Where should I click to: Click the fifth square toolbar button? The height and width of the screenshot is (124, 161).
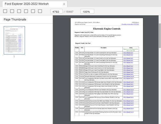point(33,11)
